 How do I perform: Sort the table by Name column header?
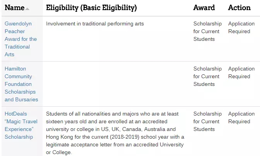14,8
